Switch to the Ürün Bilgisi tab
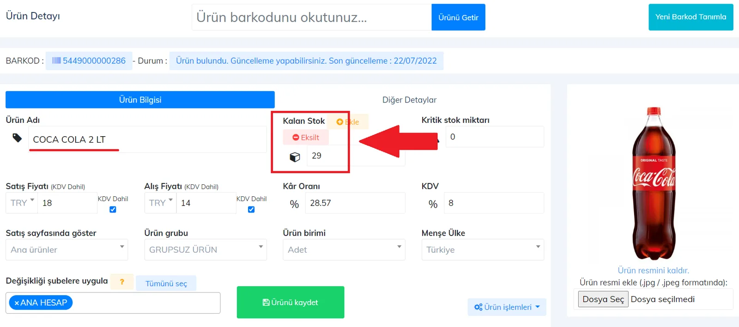The image size is (739, 327). [x=140, y=100]
